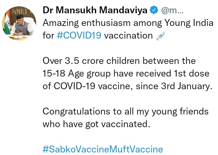Click the word 'vaccination' beside the syringe
Screen dimensions: 218x155
pyautogui.click(x=129, y=35)
